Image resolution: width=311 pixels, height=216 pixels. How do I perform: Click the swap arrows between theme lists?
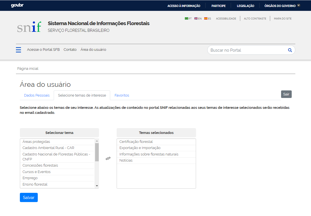point(108,158)
